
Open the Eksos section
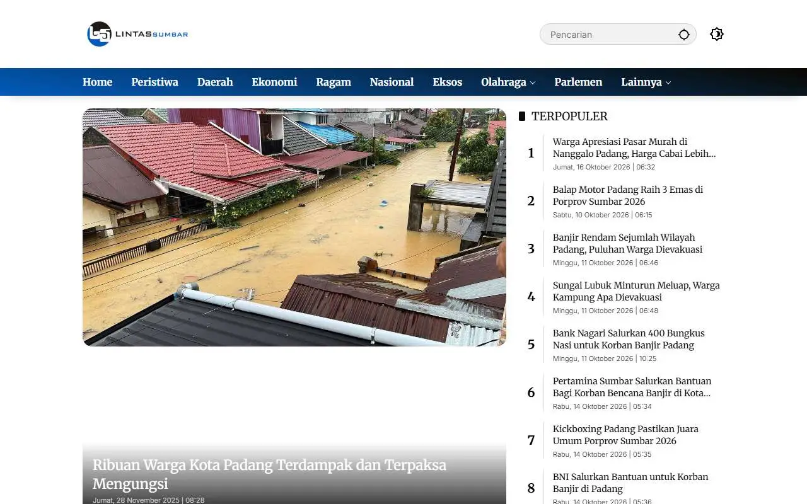pos(448,82)
